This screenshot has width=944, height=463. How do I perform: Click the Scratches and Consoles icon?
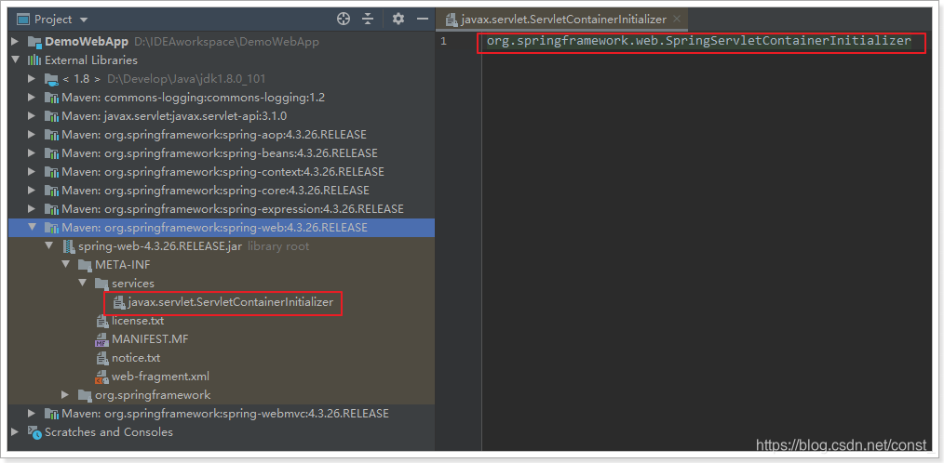(34, 432)
